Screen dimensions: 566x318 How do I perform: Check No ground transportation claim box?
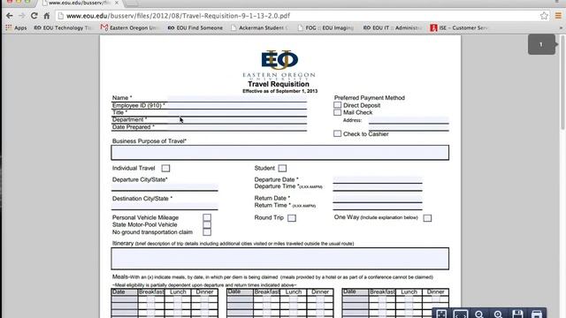tap(207, 231)
